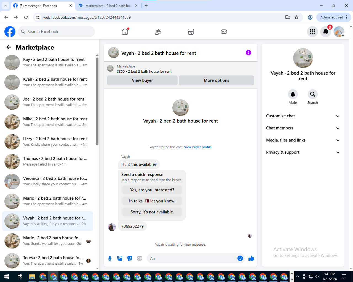Open Teresa conversation in list
Screen dimensions: 353x282
(47, 261)
